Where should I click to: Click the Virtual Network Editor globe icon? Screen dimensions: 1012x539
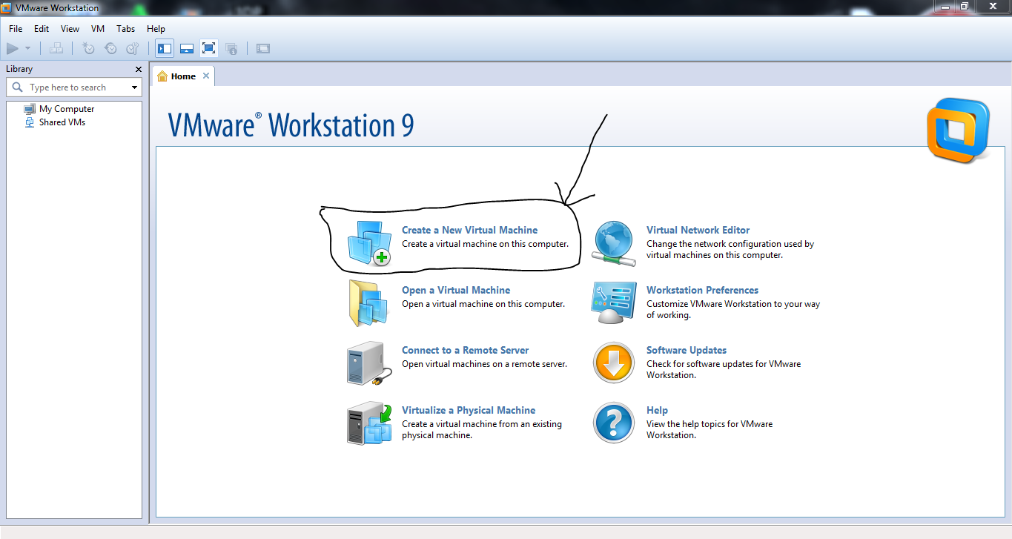pos(614,243)
